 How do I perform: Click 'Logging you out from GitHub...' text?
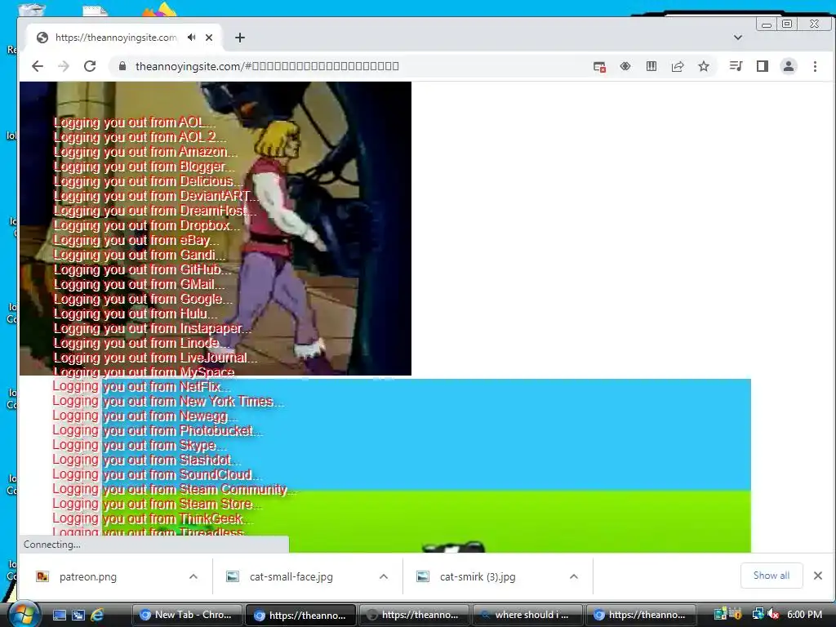(x=142, y=269)
